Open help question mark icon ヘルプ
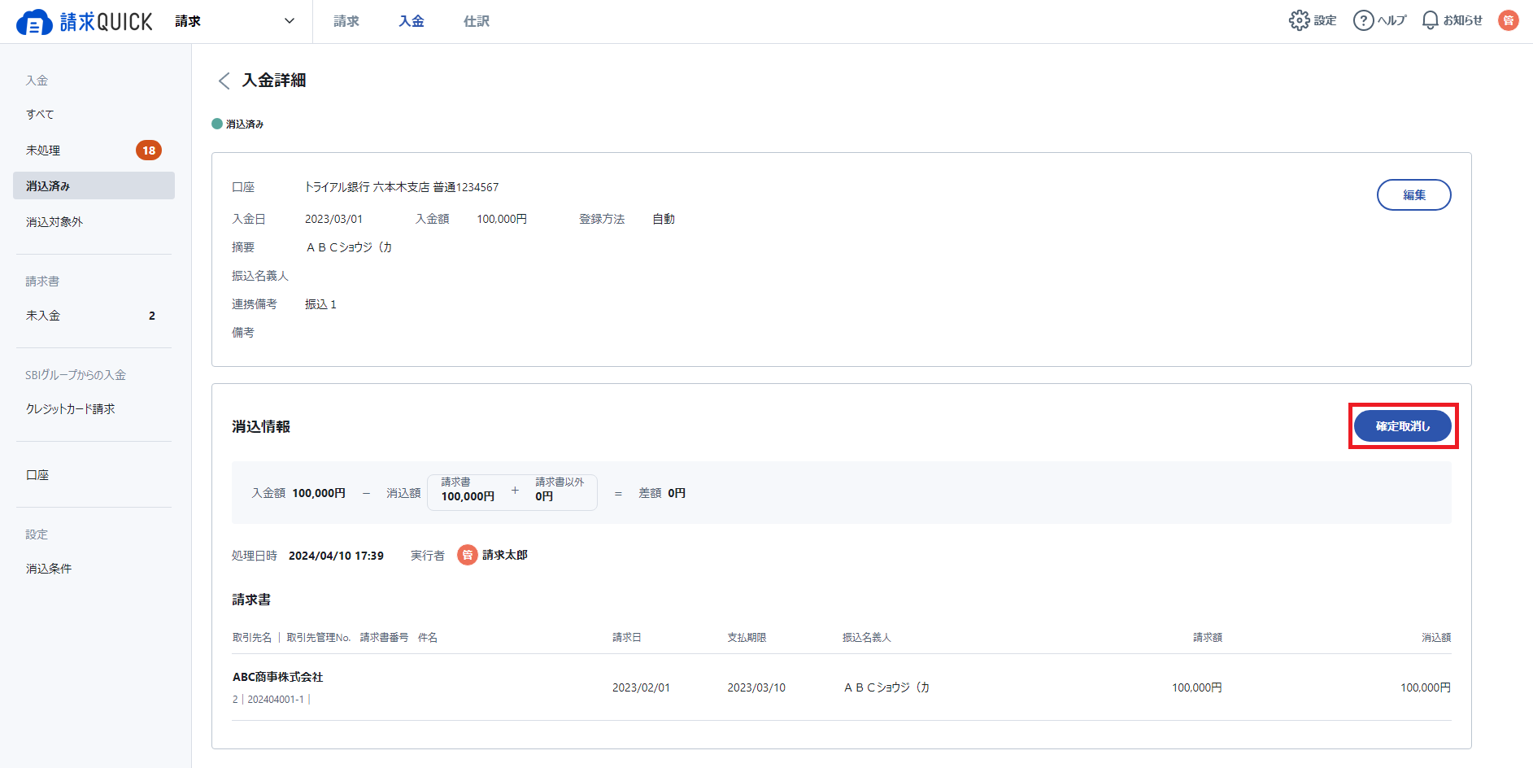The image size is (1533, 768). click(1379, 20)
